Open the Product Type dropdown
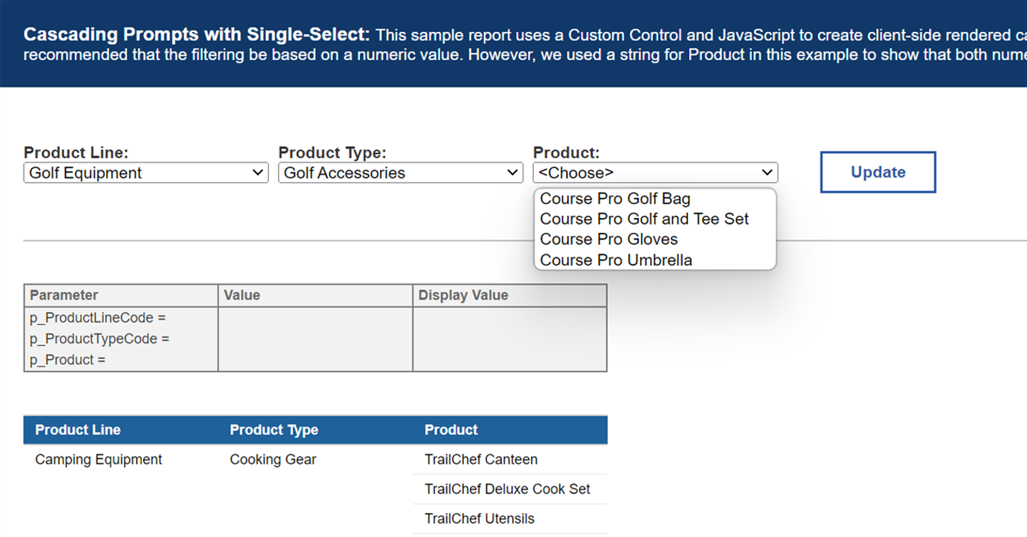The height and width of the screenshot is (537, 1027). pos(400,173)
